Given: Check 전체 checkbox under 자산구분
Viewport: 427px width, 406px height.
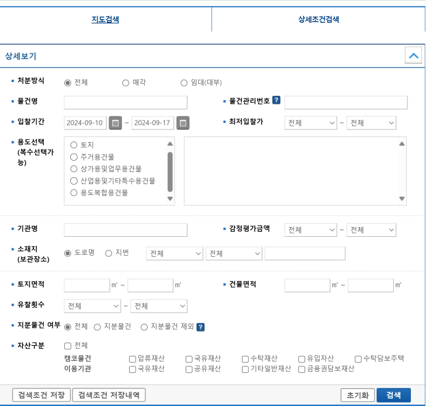Looking at the screenshot, I should click(x=68, y=346).
